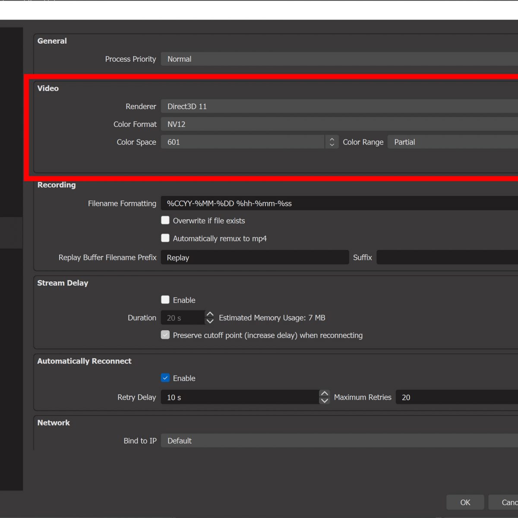Click the Cancel button

coord(505,502)
